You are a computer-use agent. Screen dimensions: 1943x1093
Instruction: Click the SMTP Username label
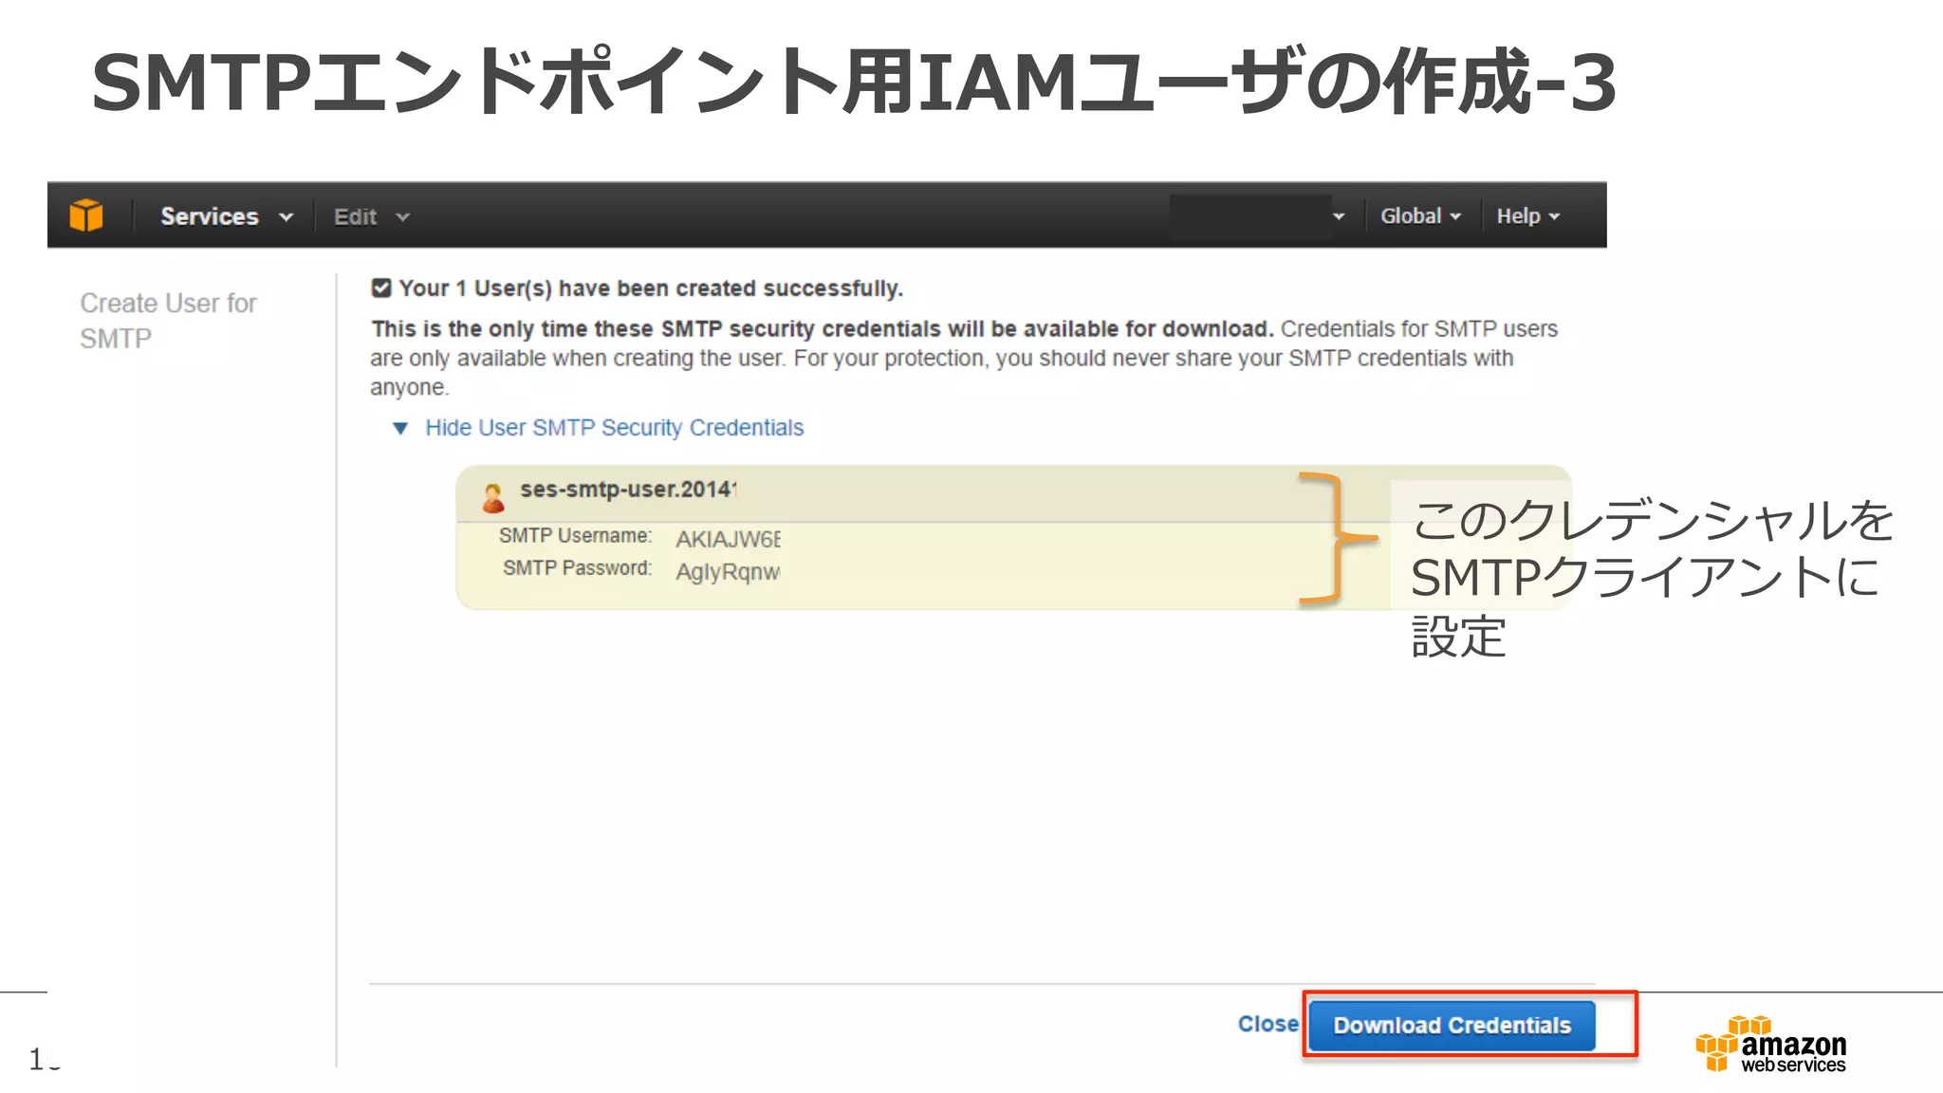575,536
